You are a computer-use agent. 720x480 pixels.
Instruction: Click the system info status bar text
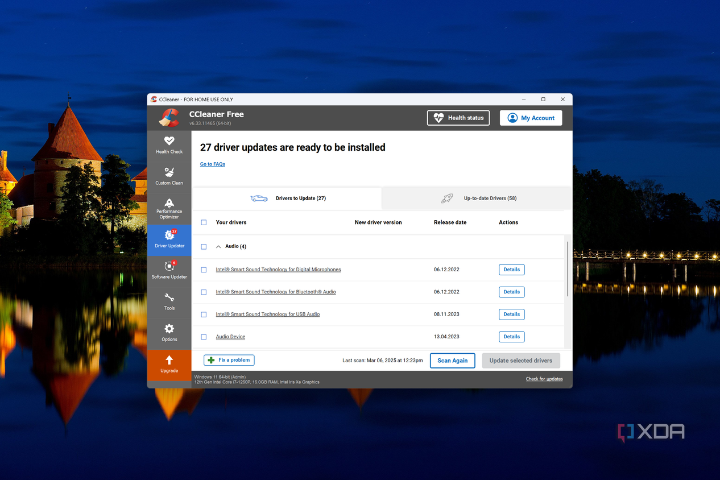256,379
